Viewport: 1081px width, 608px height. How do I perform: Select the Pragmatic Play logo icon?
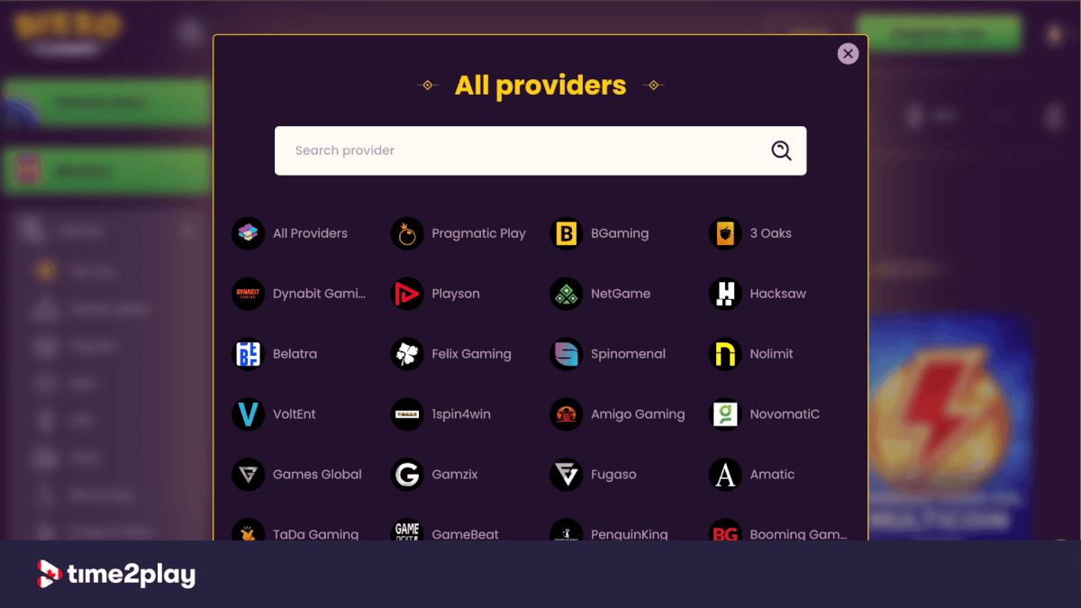click(x=407, y=233)
